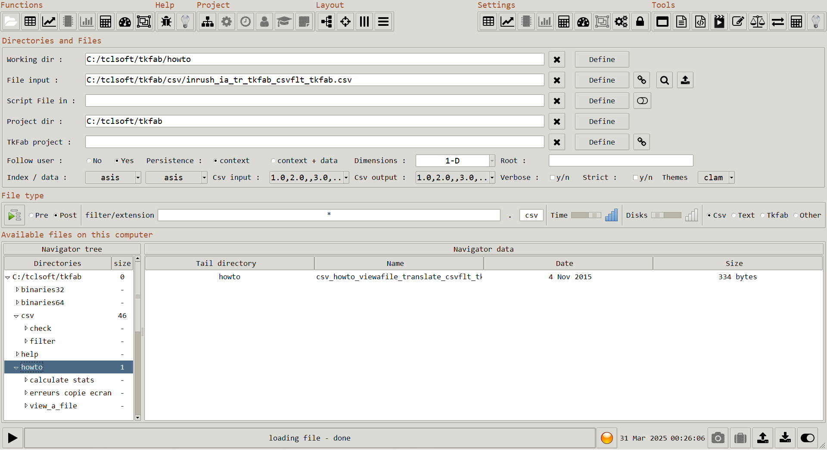This screenshot has width=827, height=450.
Task: Click Define for Project dir
Action: click(602, 121)
